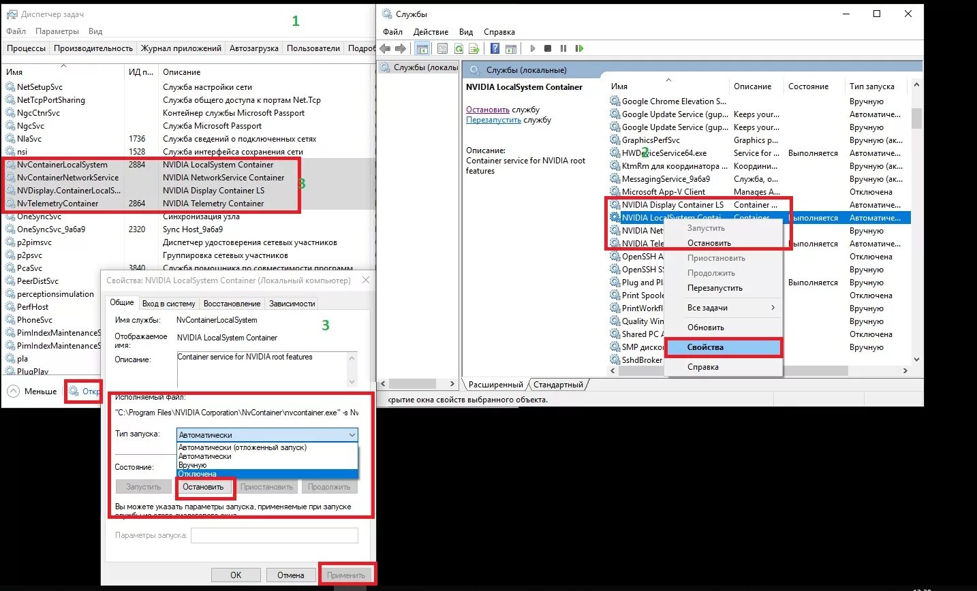The image size is (977, 591).
Task: Restart the service with the toolbar restart icon
Action: (579, 48)
